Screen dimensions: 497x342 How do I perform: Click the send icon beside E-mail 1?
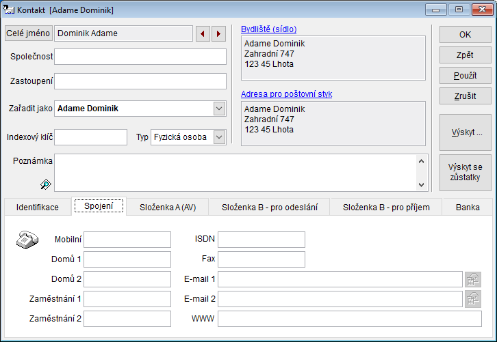coord(473,279)
